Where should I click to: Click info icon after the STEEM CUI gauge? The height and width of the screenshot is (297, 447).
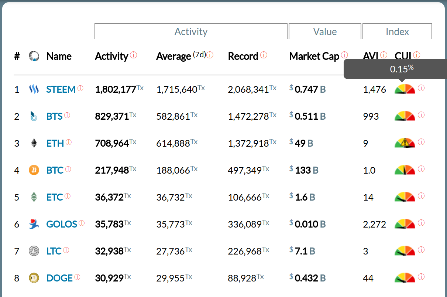[421, 88]
